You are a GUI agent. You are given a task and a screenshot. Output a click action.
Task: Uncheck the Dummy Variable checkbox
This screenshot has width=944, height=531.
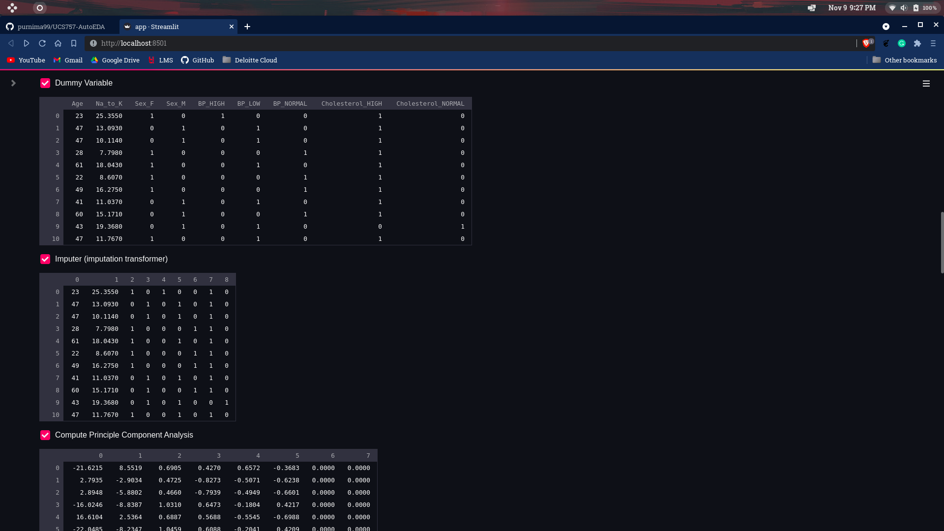45,83
